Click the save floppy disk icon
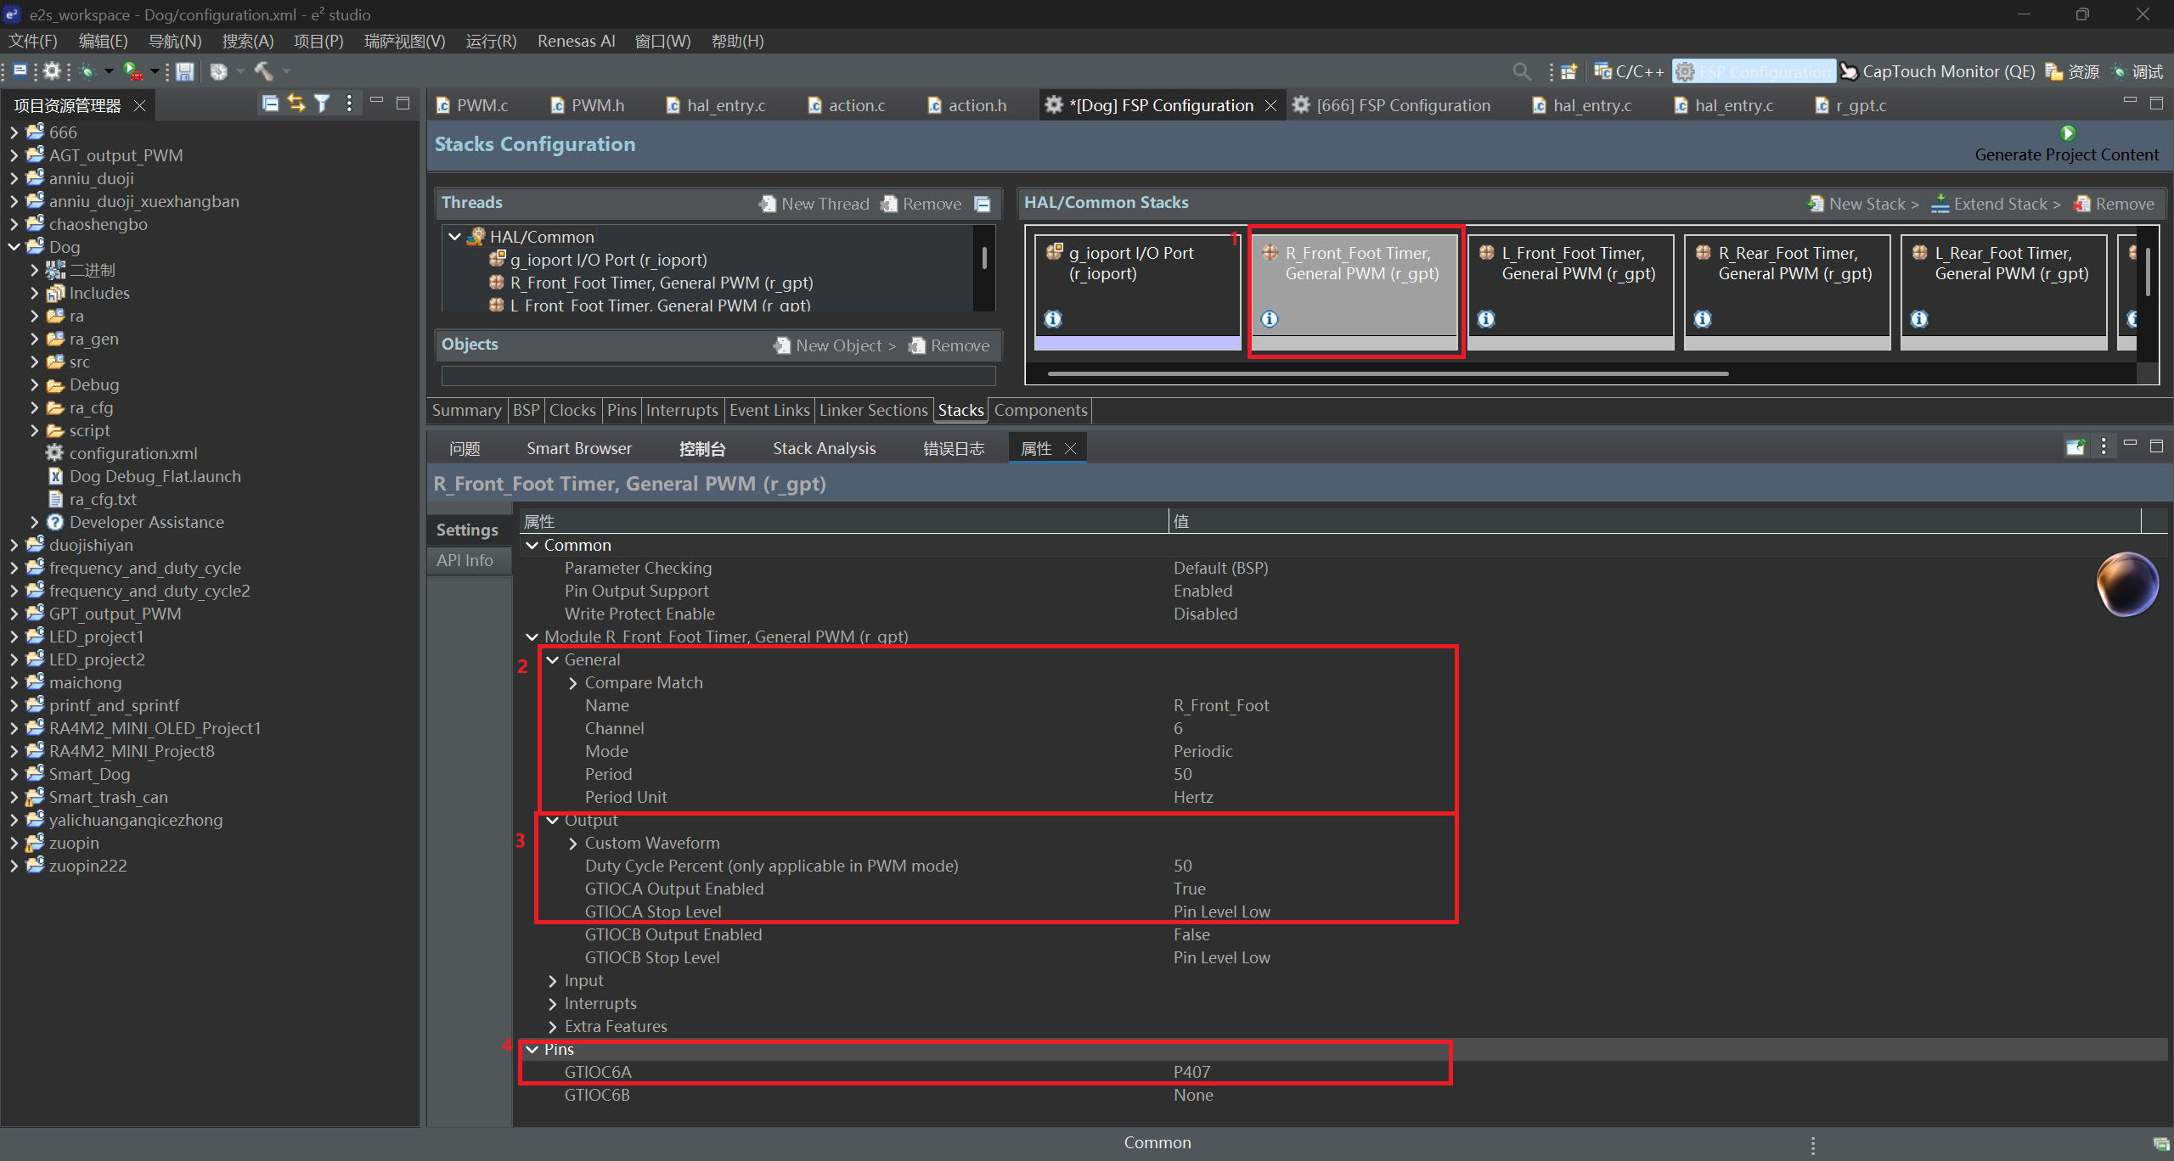This screenshot has width=2174, height=1161. click(x=184, y=71)
